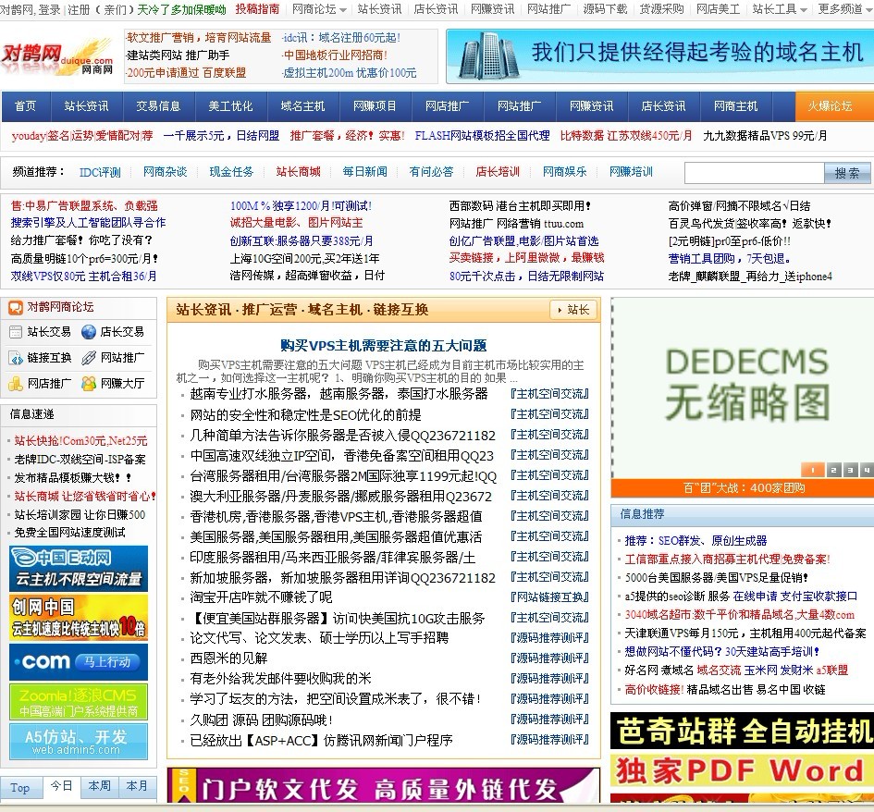Screen dimensions: 874x812
Task: Open article 西恩米的见解
Action: coord(228,658)
